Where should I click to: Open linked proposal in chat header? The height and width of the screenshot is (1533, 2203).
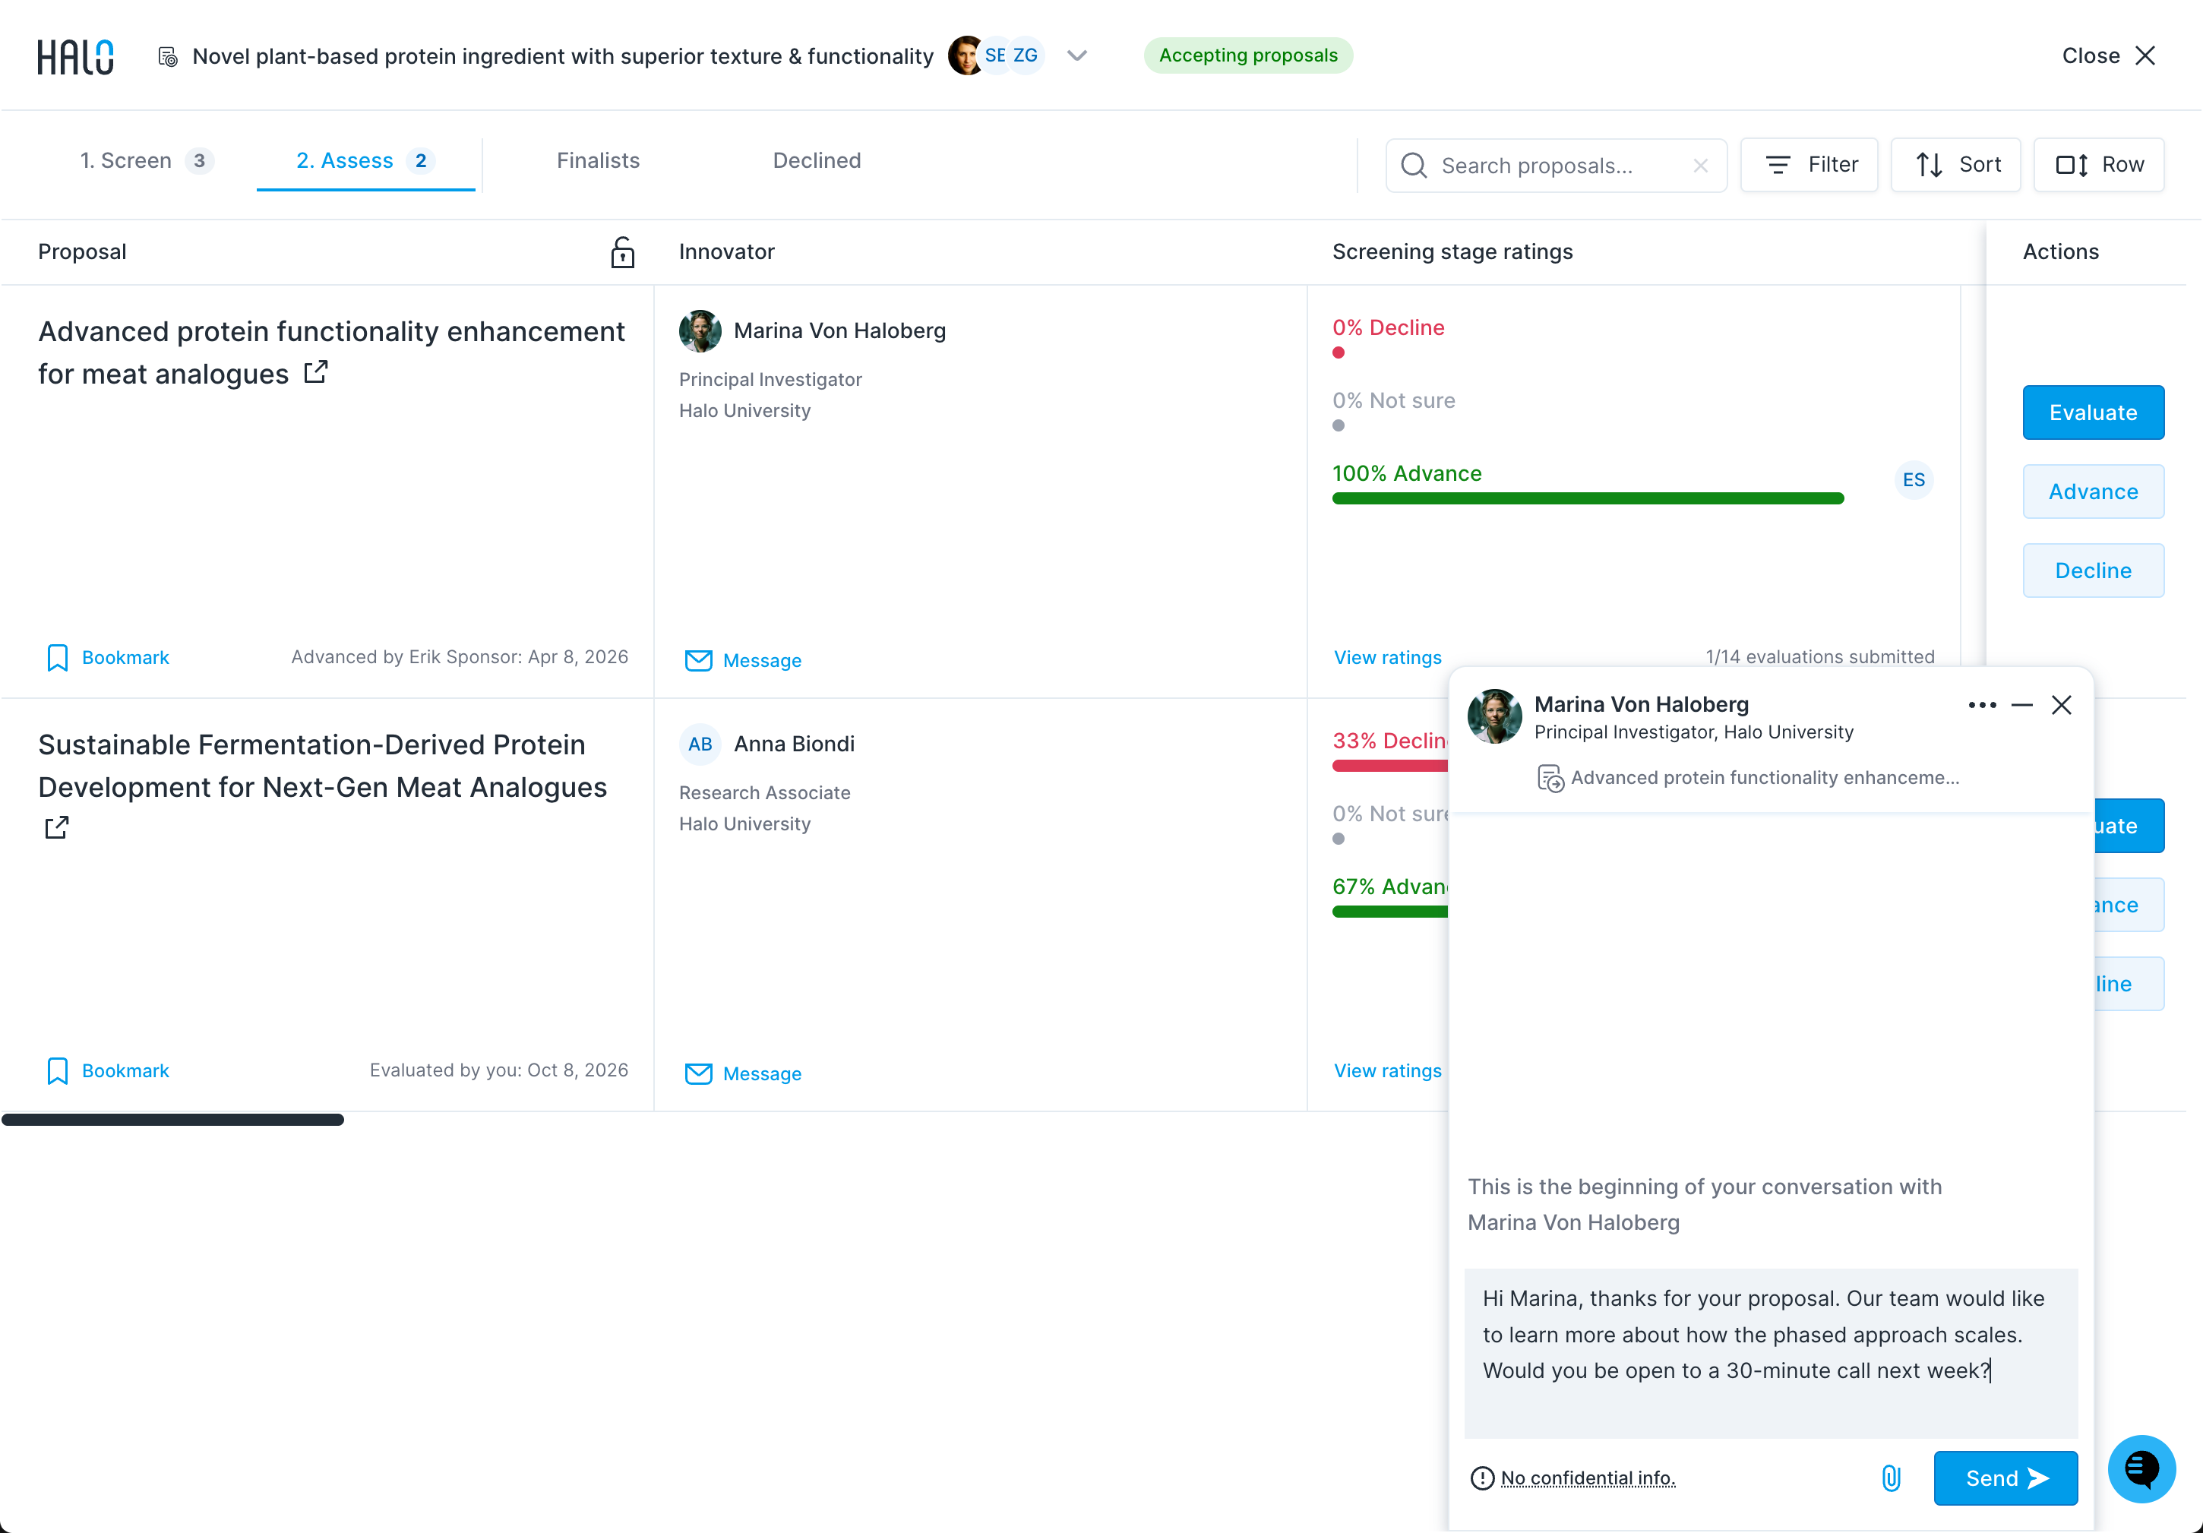(1748, 778)
